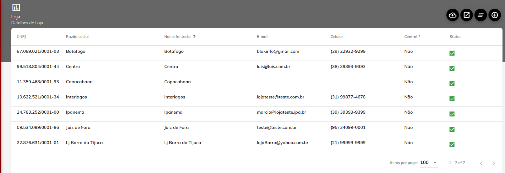Click the cloud upload icon
Image resolution: width=505 pixels, height=173 pixels.
click(453, 15)
